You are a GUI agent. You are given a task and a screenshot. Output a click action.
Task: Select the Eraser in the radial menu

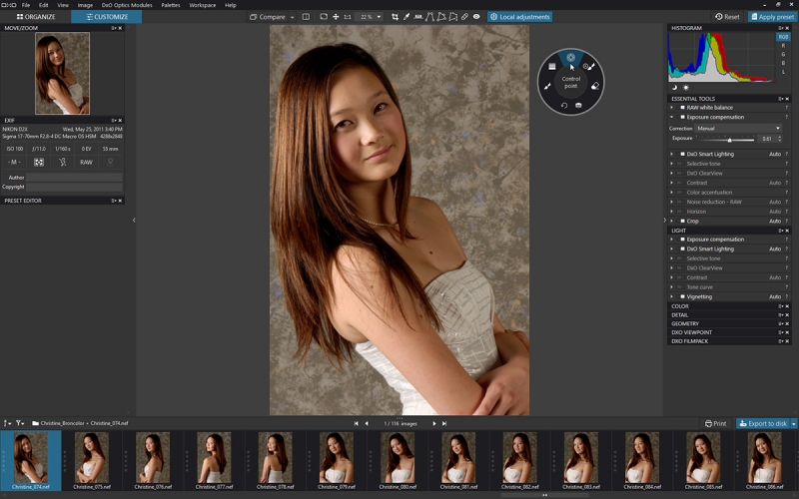[594, 86]
